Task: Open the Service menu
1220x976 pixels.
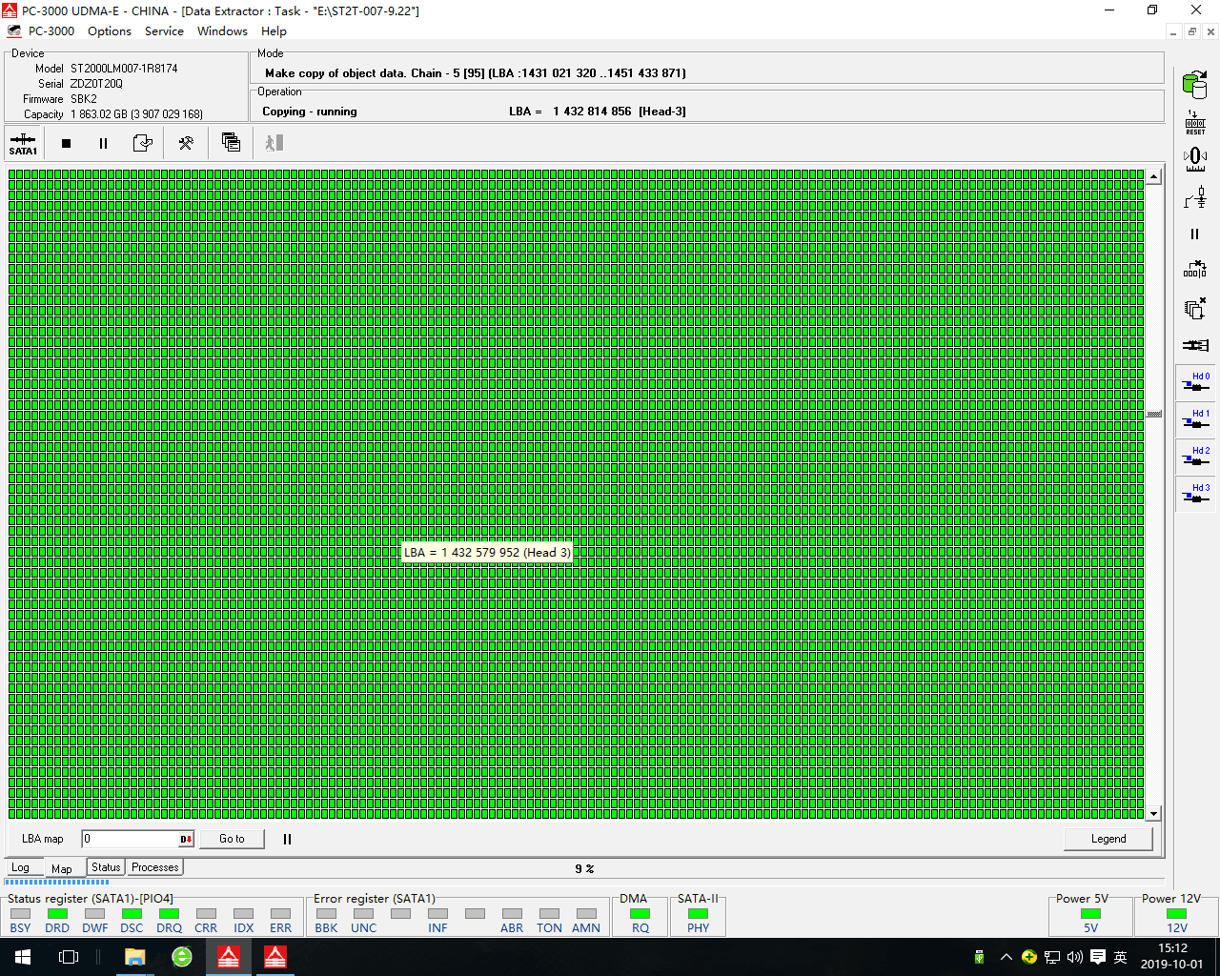Action: (164, 31)
